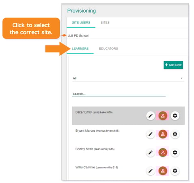
Task: Click into the Search field
Action: [119, 94]
